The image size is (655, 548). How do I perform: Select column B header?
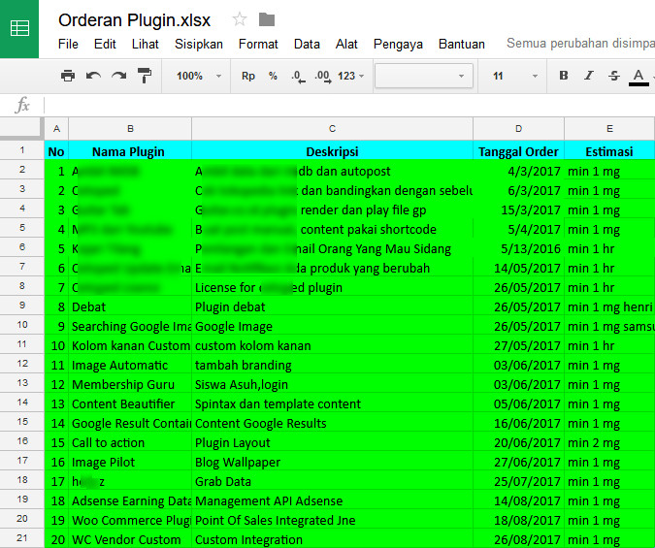(x=130, y=129)
